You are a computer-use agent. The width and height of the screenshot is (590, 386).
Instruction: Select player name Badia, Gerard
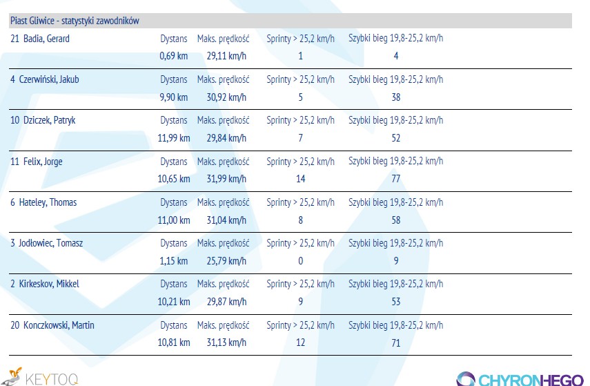click(46, 39)
